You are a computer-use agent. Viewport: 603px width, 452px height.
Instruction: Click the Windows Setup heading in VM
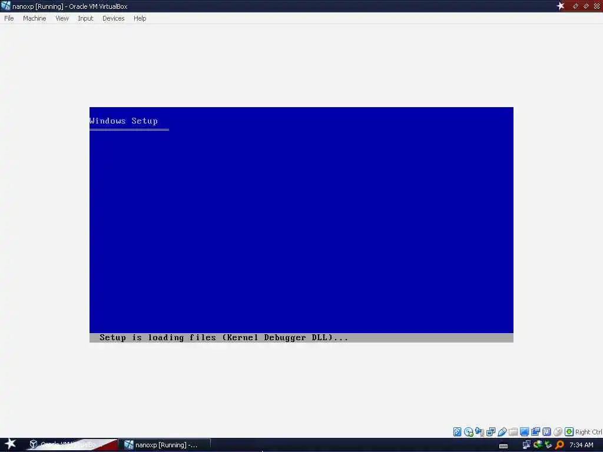[124, 121]
